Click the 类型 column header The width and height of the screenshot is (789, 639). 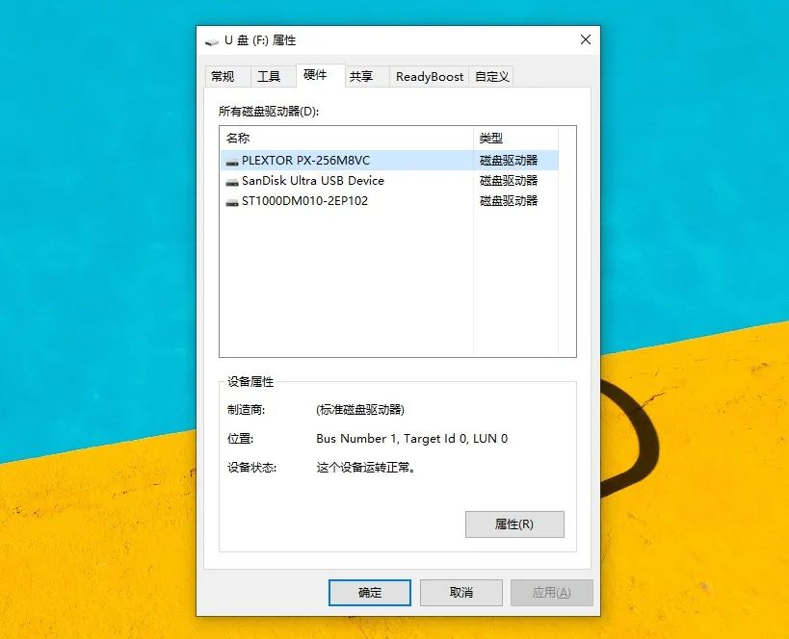click(515, 138)
